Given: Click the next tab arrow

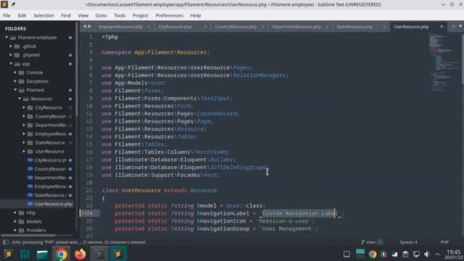Looking at the screenshot, I should point(89,27).
